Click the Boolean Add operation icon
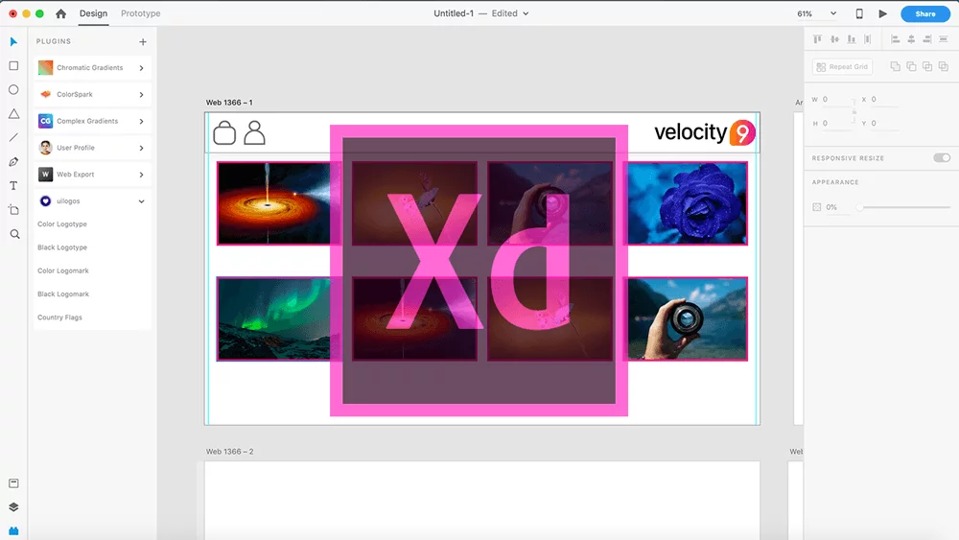959x540 pixels. point(896,66)
